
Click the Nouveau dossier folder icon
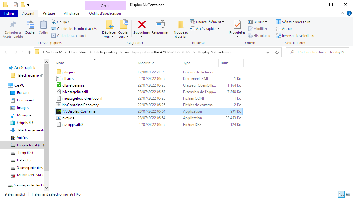point(181,25)
